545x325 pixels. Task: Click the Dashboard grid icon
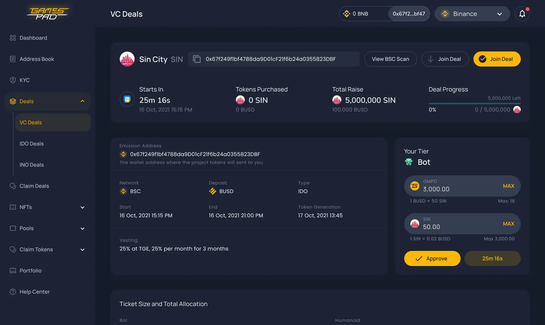pyautogui.click(x=13, y=38)
